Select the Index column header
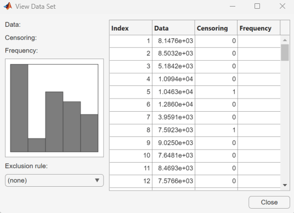294x213 pixels. point(131,28)
